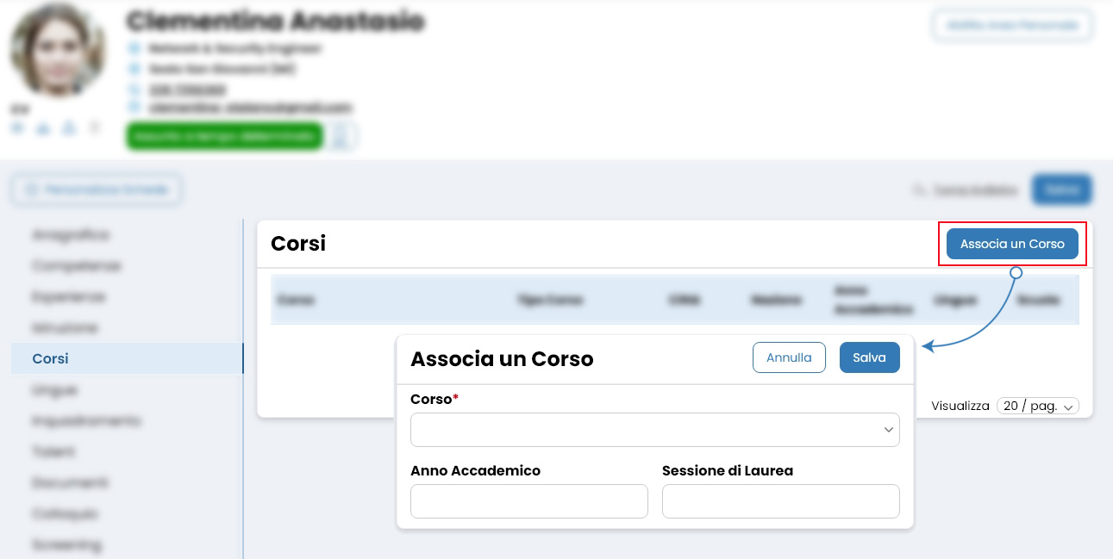Image resolution: width=1113 pixels, height=559 pixels.
Task: Click the first action icon under profile photo
Action: click(17, 127)
